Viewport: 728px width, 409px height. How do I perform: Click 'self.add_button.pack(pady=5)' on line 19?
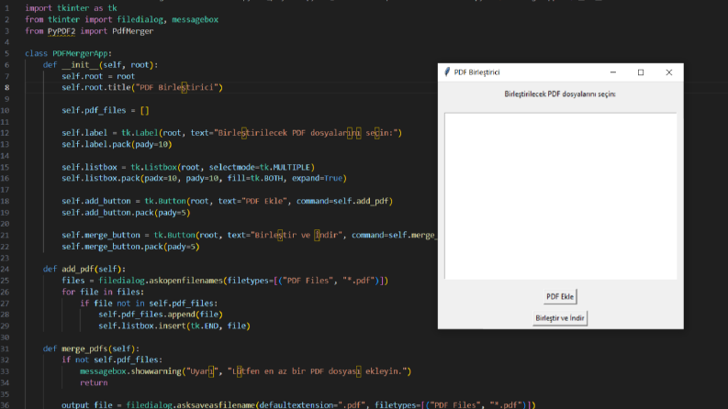pos(127,213)
